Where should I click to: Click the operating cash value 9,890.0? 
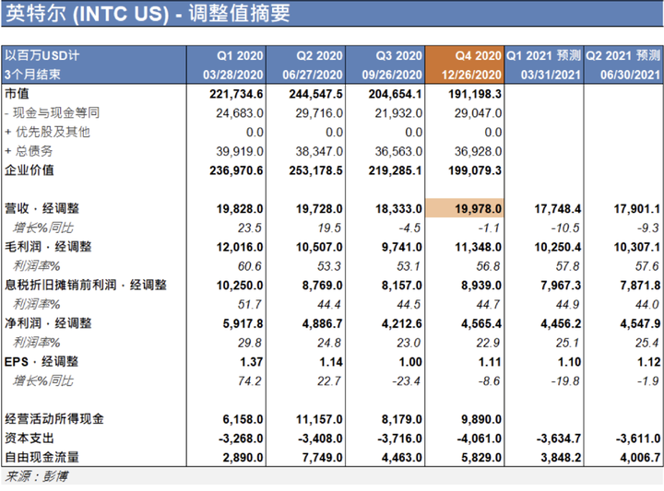(481, 419)
